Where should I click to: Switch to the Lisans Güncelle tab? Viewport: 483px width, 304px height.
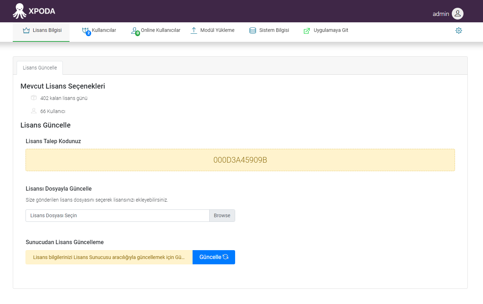pos(40,68)
